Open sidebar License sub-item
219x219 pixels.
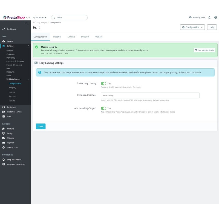pos(12,92)
